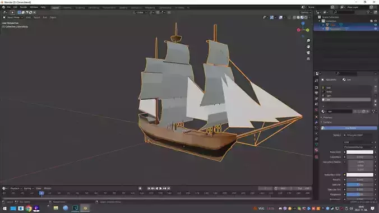This screenshot has height=213, width=379.
Task: Toggle perspective/orthographic grid icon
Action: coord(308,59)
